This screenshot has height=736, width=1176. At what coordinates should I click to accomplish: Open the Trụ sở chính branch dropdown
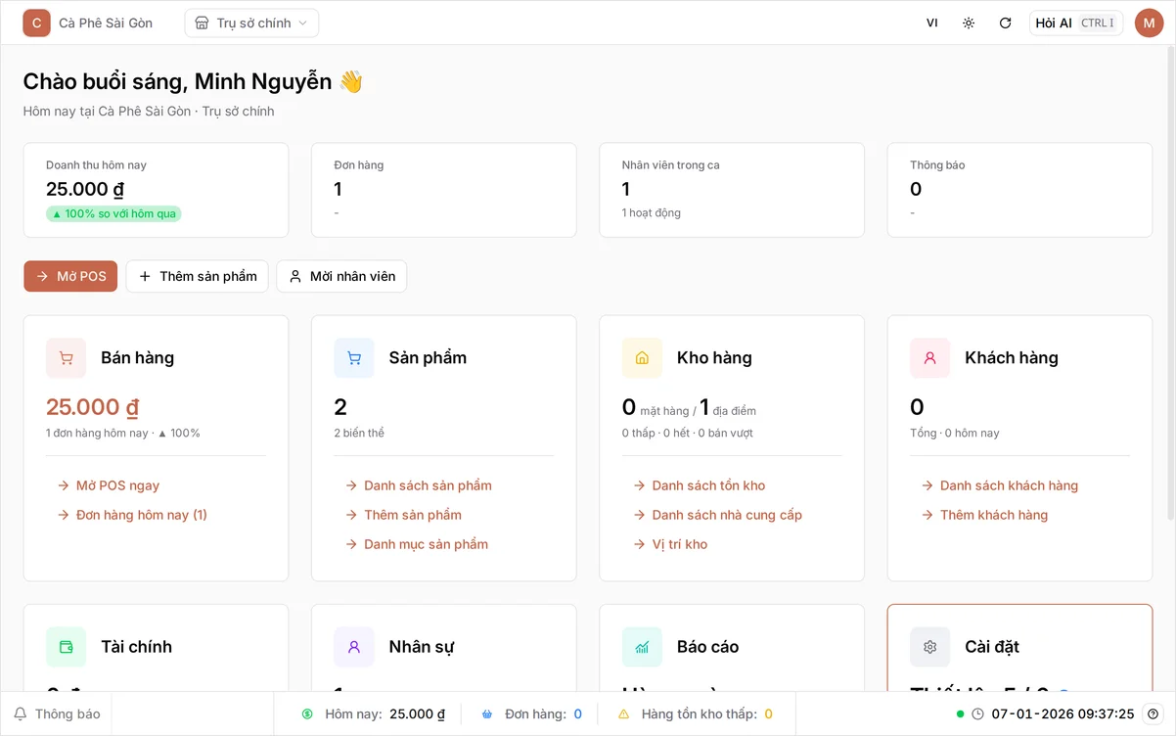[251, 23]
